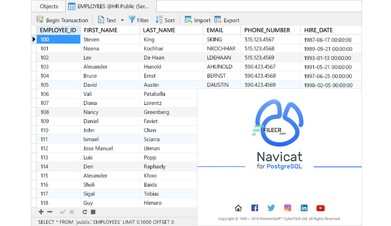This screenshot has width=391, height=226.
Task: Click the SELECT query text in status bar
Action: tap(106, 222)
